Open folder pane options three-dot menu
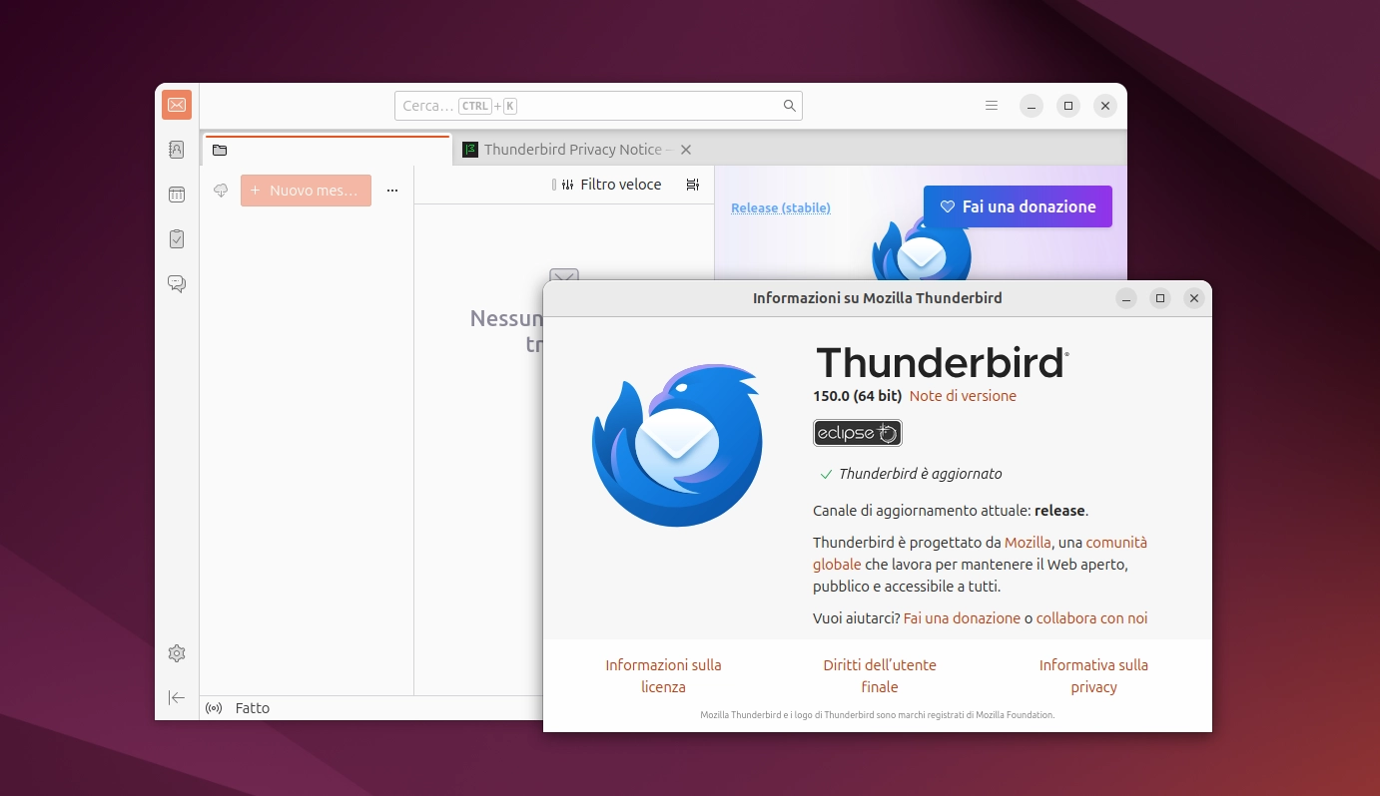 (392, 191)
